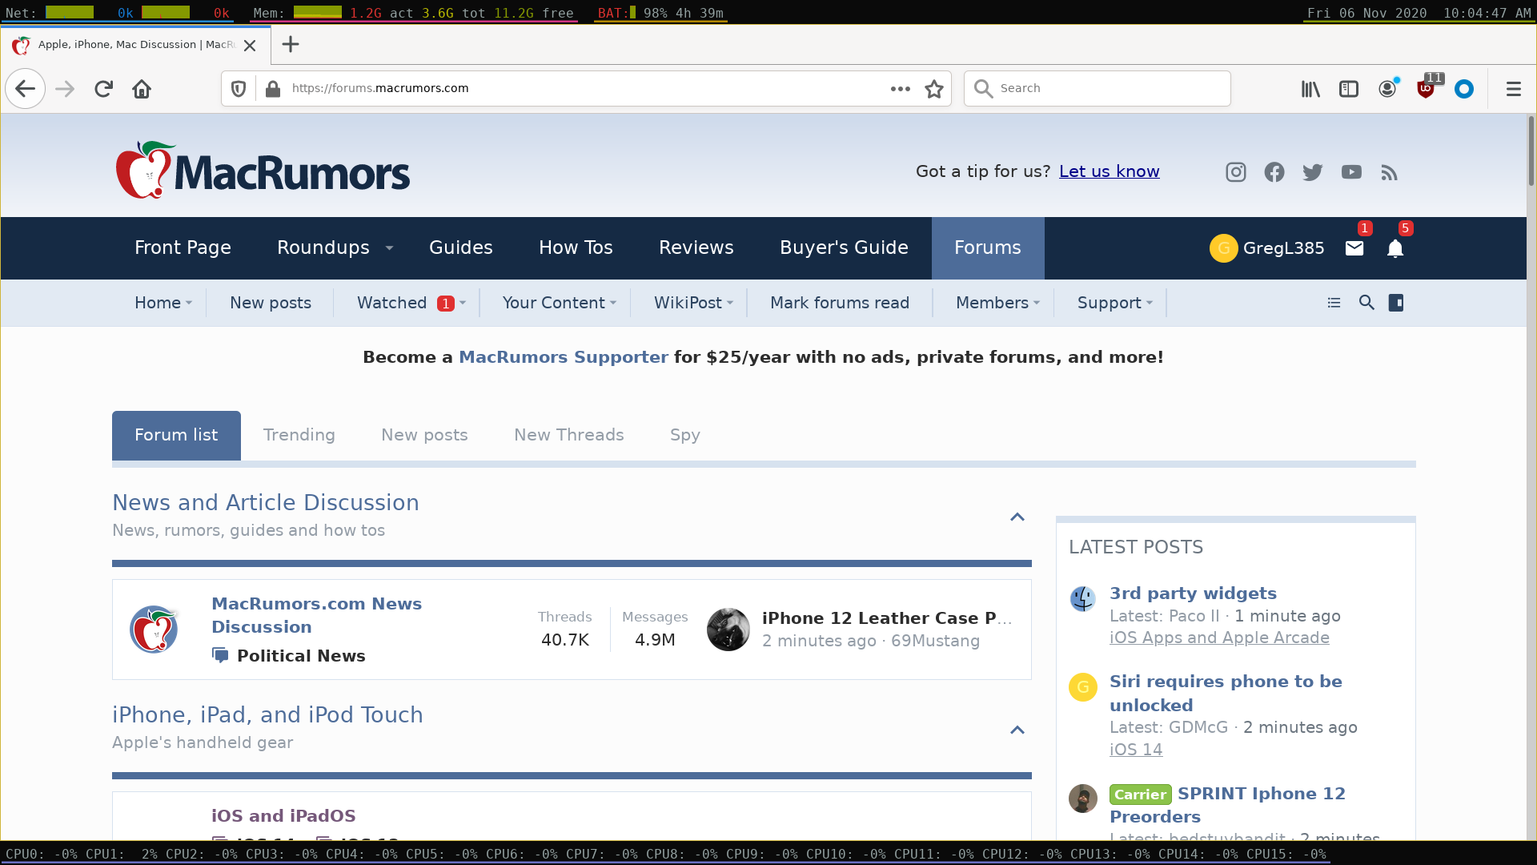Open the page actions three-dot menu
Screen dimensions: 1537x865
pyautogui.click(x=901, y=89)
